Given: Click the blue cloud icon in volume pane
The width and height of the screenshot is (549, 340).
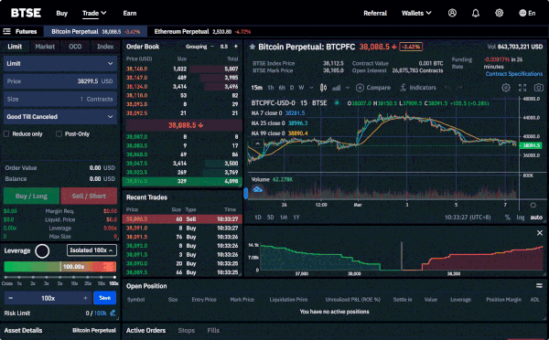Looking at the screenshot, I should [x=258, y=189].
